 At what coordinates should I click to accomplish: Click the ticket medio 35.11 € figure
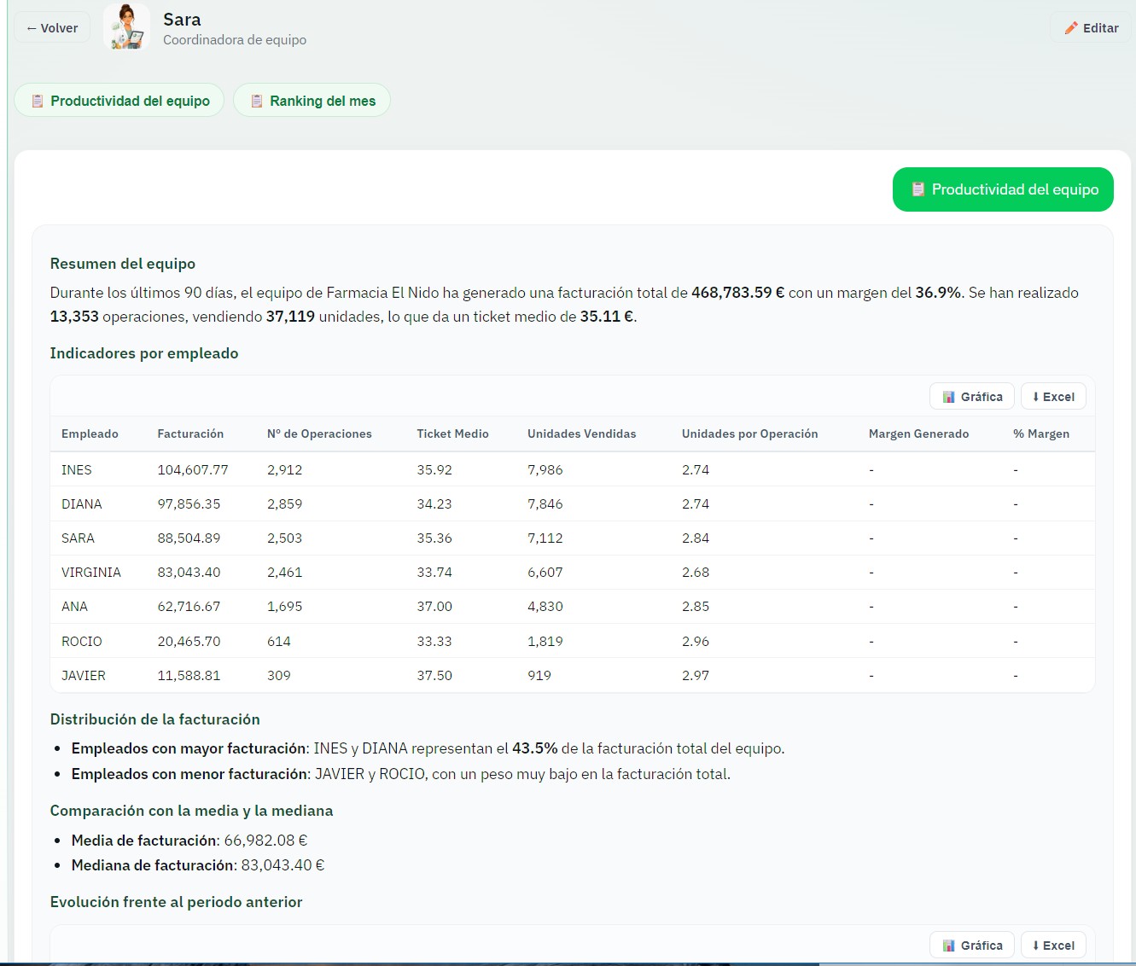point(607,317)
